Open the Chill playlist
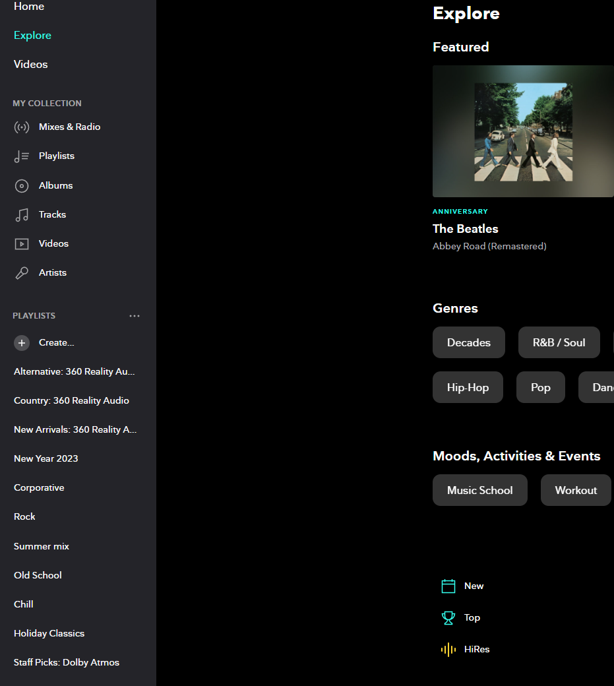Screen dimensions: 614x686 (24, 604)
